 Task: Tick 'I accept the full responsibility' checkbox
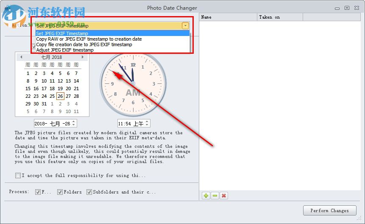18,175
